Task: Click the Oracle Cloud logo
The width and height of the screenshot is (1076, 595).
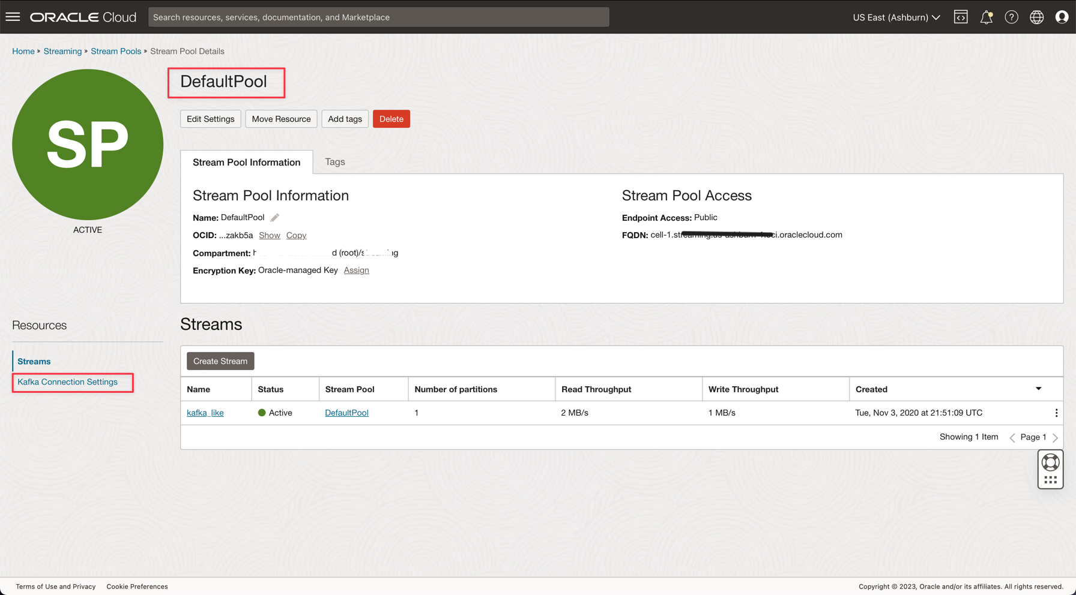Action: coord(83,17)
